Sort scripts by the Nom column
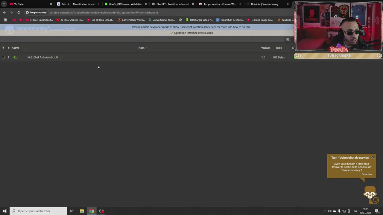Screen dimensions: 383x215 tap(143, 48)
